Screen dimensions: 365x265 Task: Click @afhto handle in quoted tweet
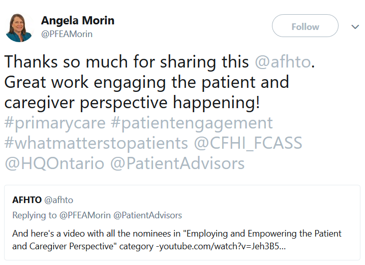pyautogui.click(x=58, y=200)
